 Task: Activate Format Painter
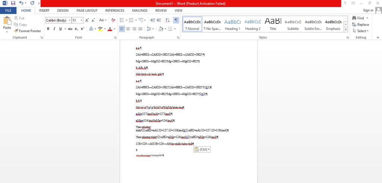[x=27, y=31]
